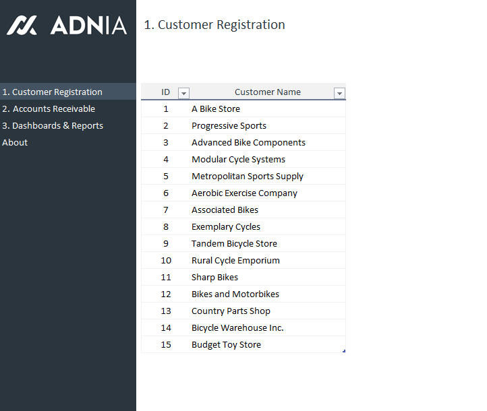The image size is (487, 411).
Task: Go to Accounts Receivable section
Action: coord(49,109)
